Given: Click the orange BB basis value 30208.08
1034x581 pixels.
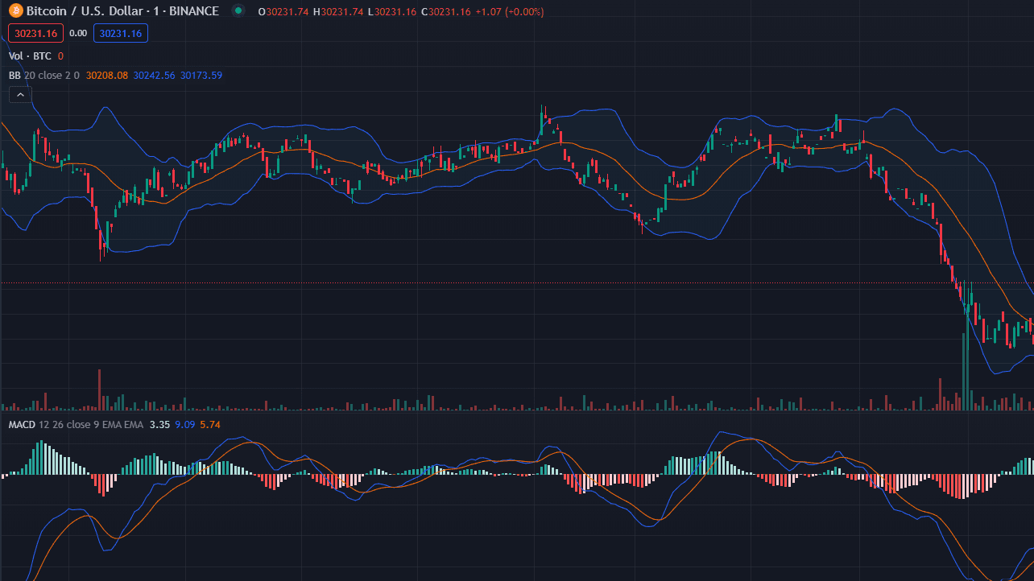Looking at the screenshot, I should [x=106, y=75].
